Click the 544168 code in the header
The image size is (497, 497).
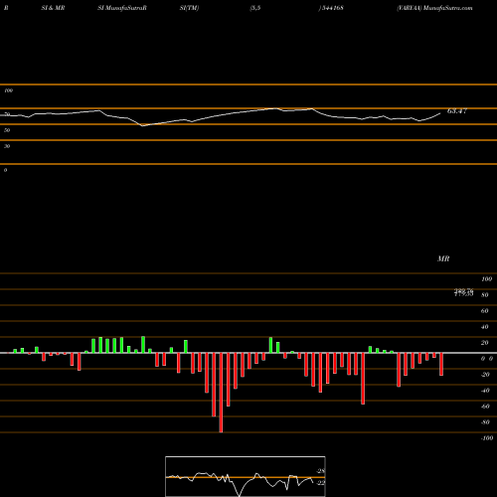pyautogui.click(x=332, y=8)
